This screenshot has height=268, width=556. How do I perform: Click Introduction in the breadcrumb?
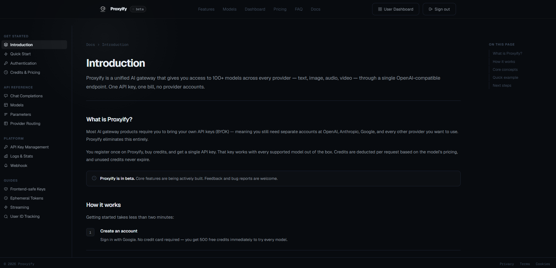115,45
